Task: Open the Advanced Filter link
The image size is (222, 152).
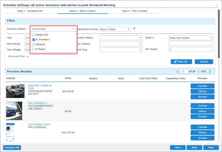Action: point(16,56)
